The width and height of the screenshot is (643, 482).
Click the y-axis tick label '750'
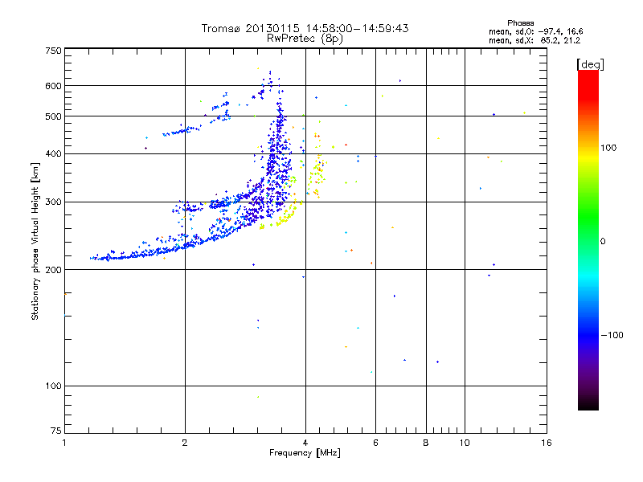click(x=53, y=51)
